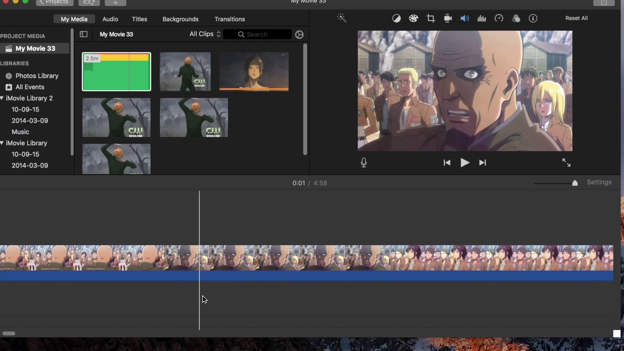Viewport: 624px width, 351px height.
Task: Play the movie preview
Action: [465, 163]
